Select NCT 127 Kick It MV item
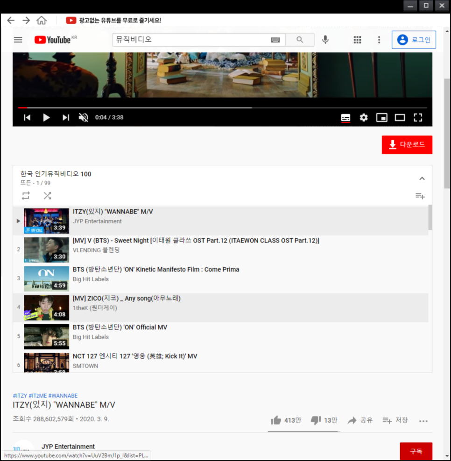The width and height of the screenshot is (451, 461). 220,362
